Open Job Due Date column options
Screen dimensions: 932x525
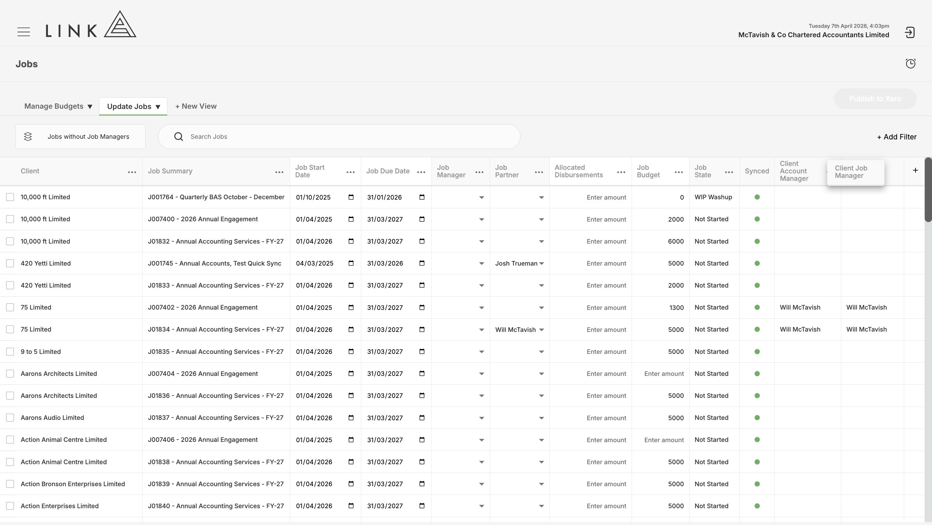click(x=421, y=172)
